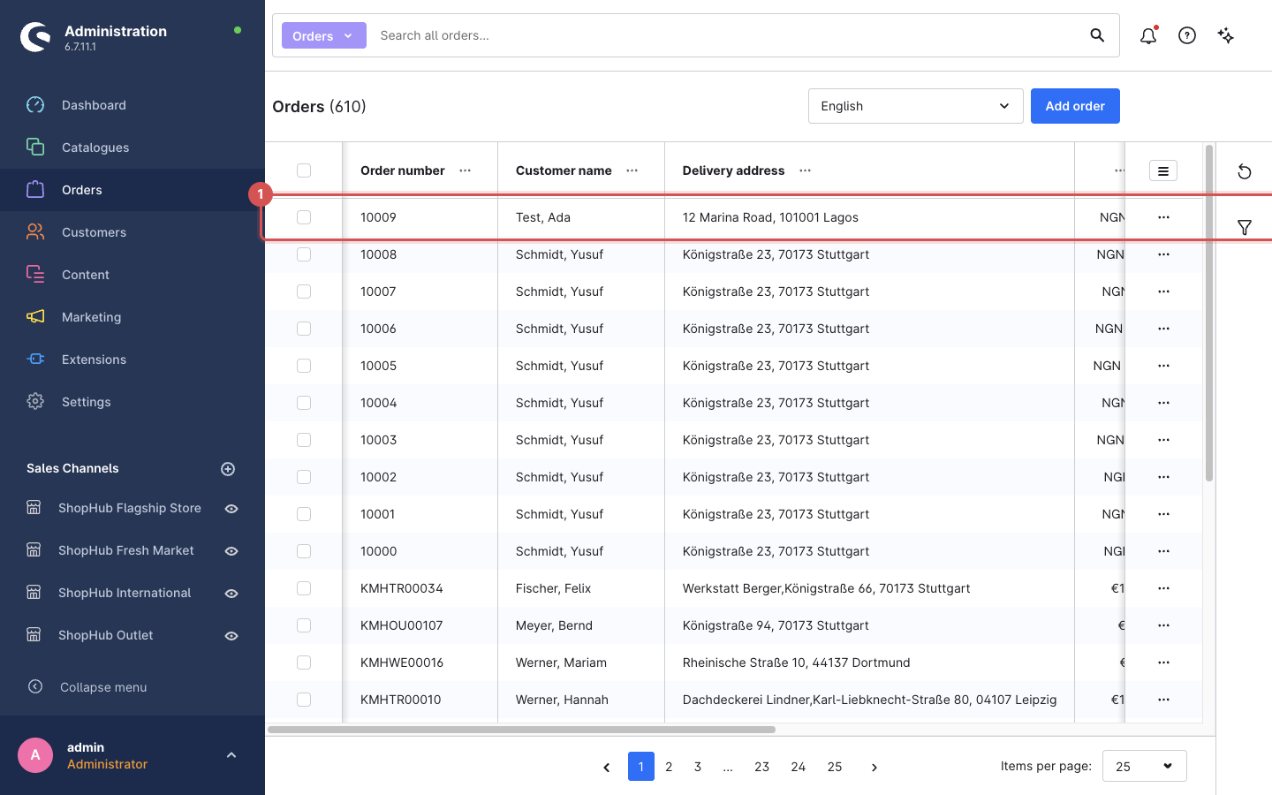1272x795 pixels.
Task: Sort by Order number header
Action: tap(403, 170)
